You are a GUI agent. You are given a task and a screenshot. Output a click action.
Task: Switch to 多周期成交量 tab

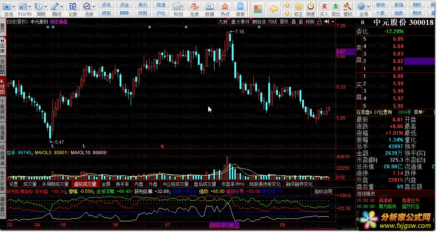click(x=55, y=184)
